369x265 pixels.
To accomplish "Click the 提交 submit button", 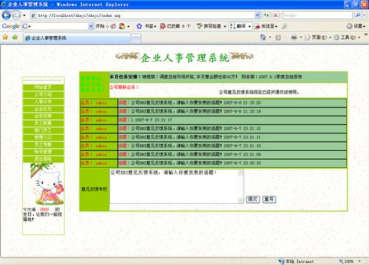I will (x=253, y=199).
